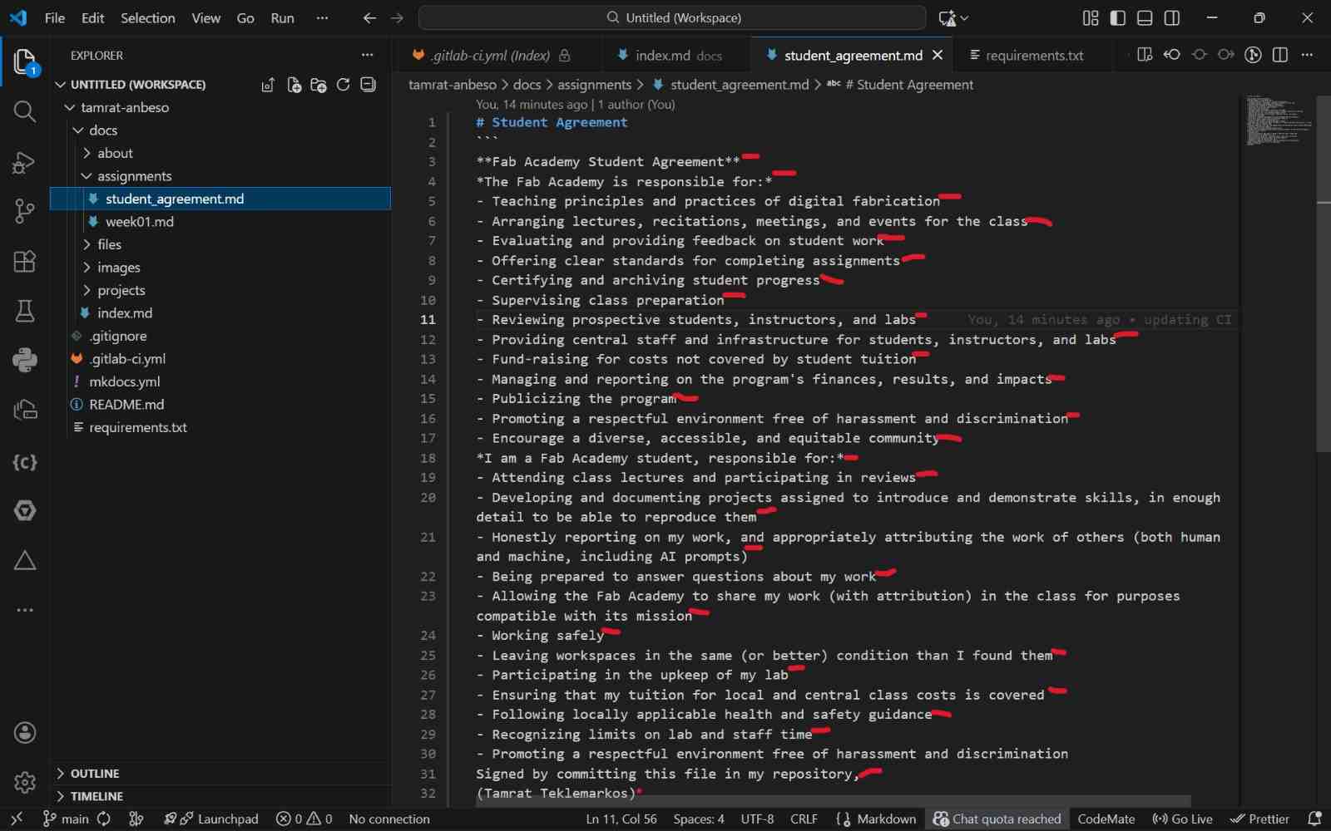This screenshot has height=831, width=1331.
Task: Open the Manage gear settings menu
Action: (x=25, y=782)
